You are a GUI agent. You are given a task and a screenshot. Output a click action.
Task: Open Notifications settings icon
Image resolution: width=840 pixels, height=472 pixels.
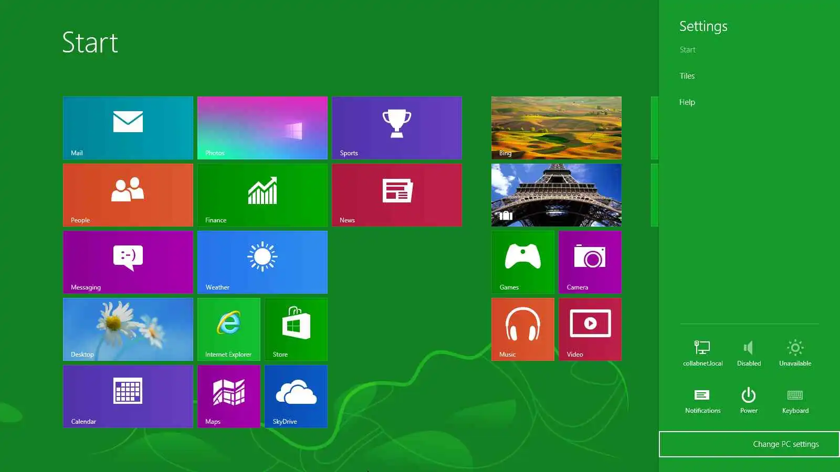(x=702, y=401)
